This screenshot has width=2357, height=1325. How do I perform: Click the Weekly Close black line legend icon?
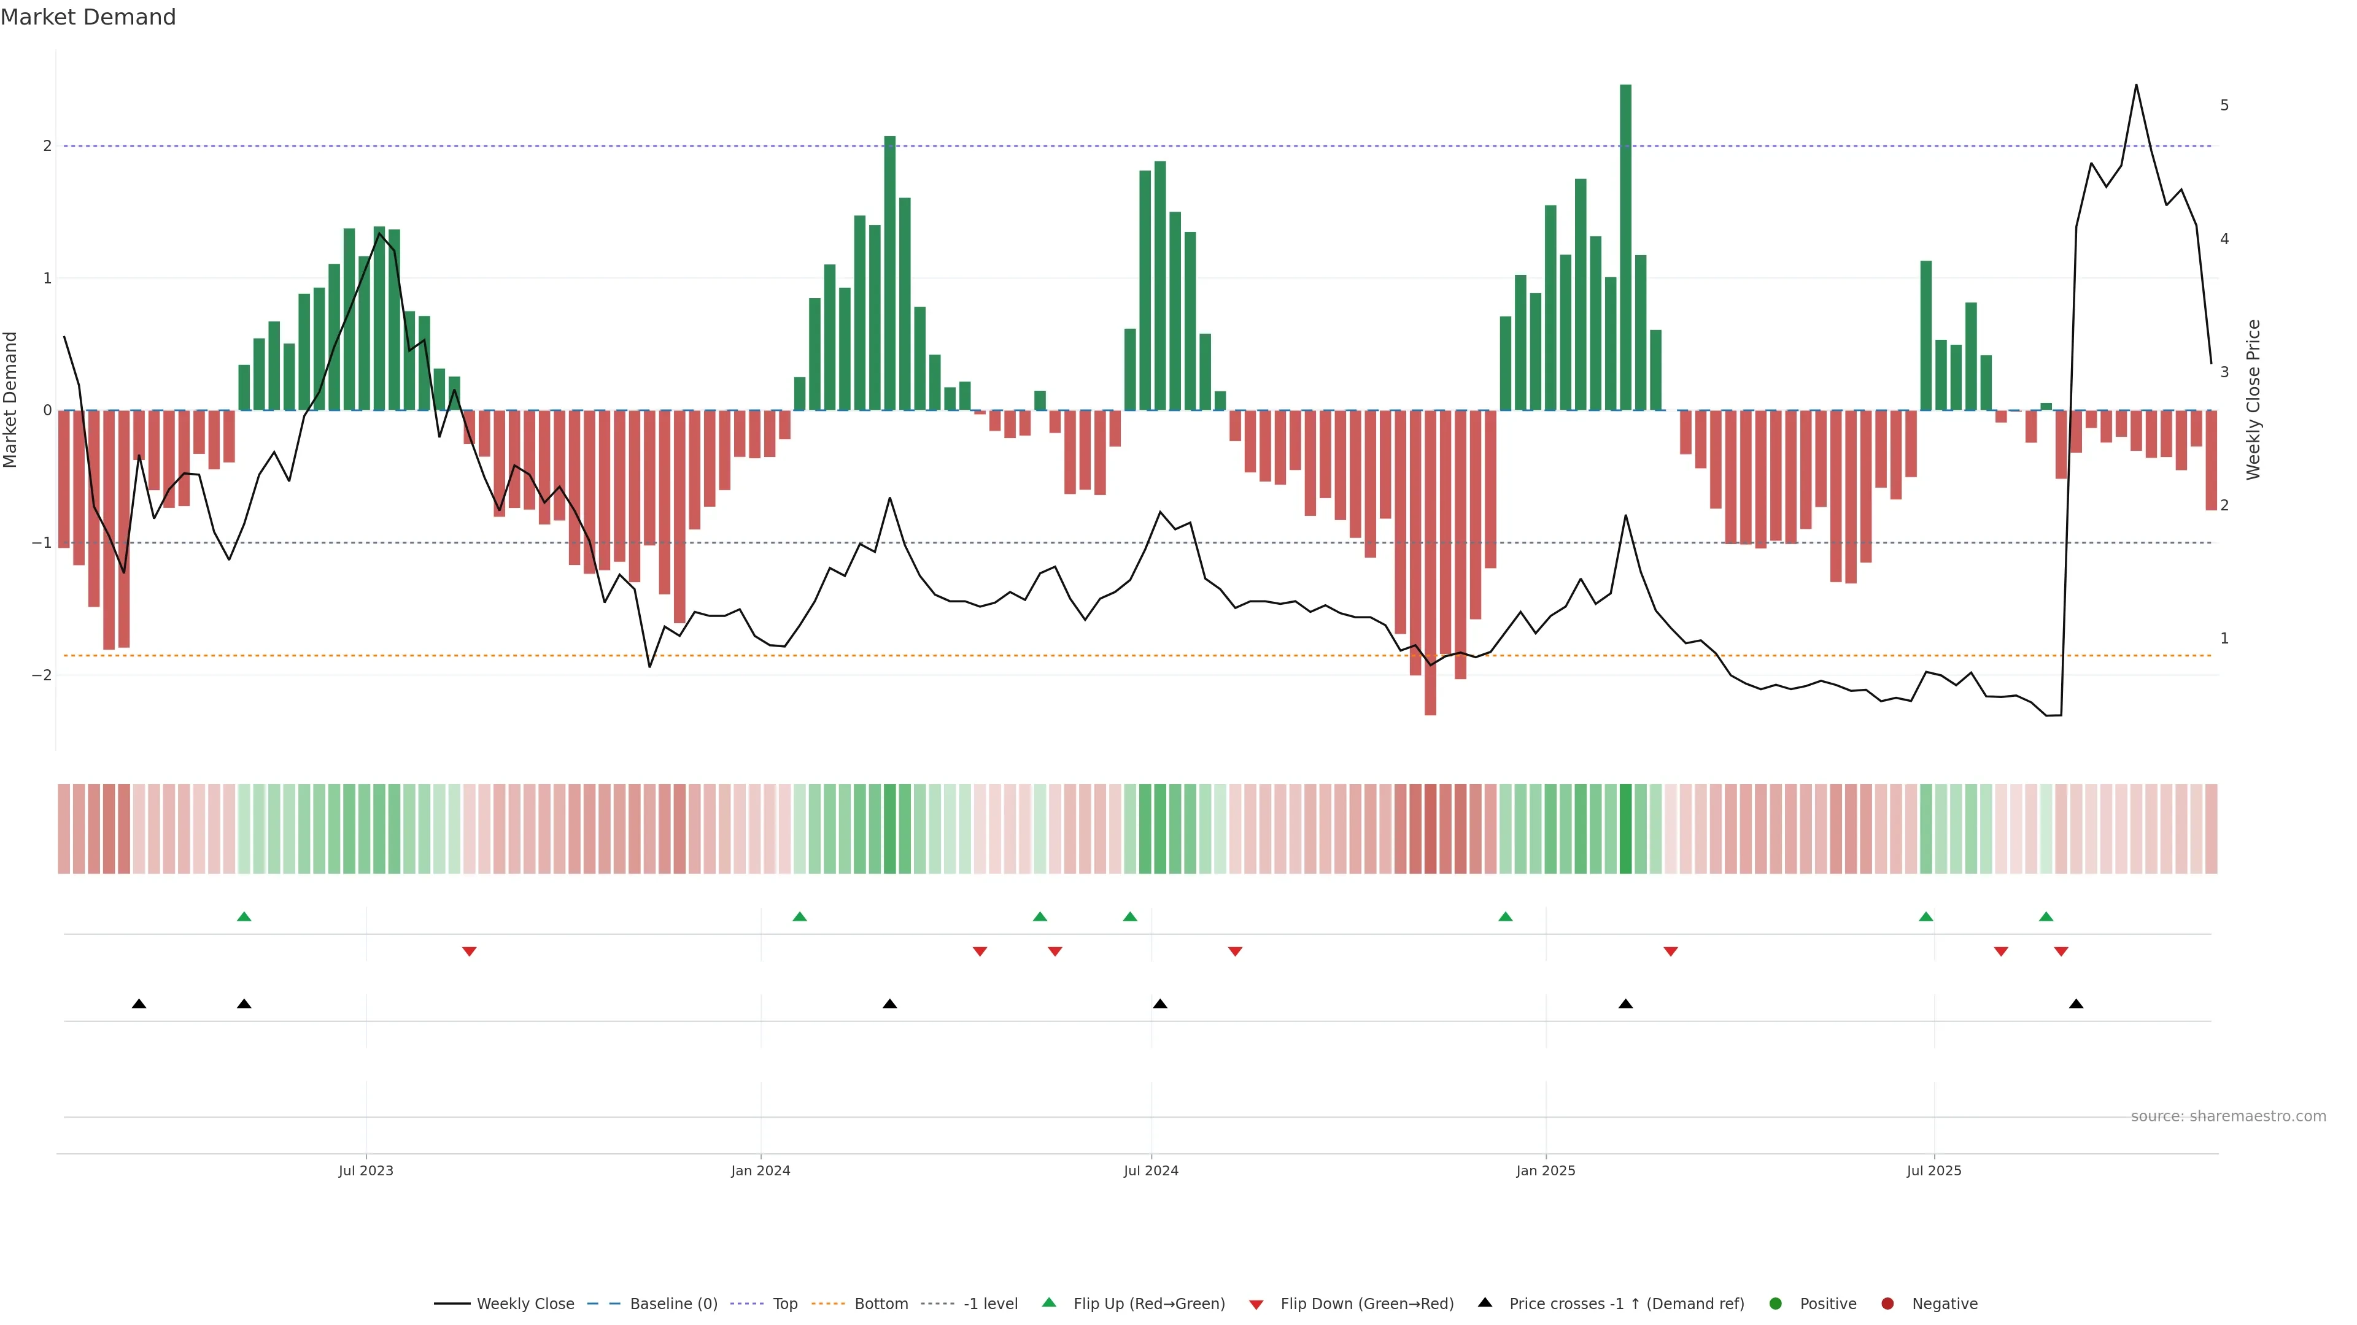452,1303
